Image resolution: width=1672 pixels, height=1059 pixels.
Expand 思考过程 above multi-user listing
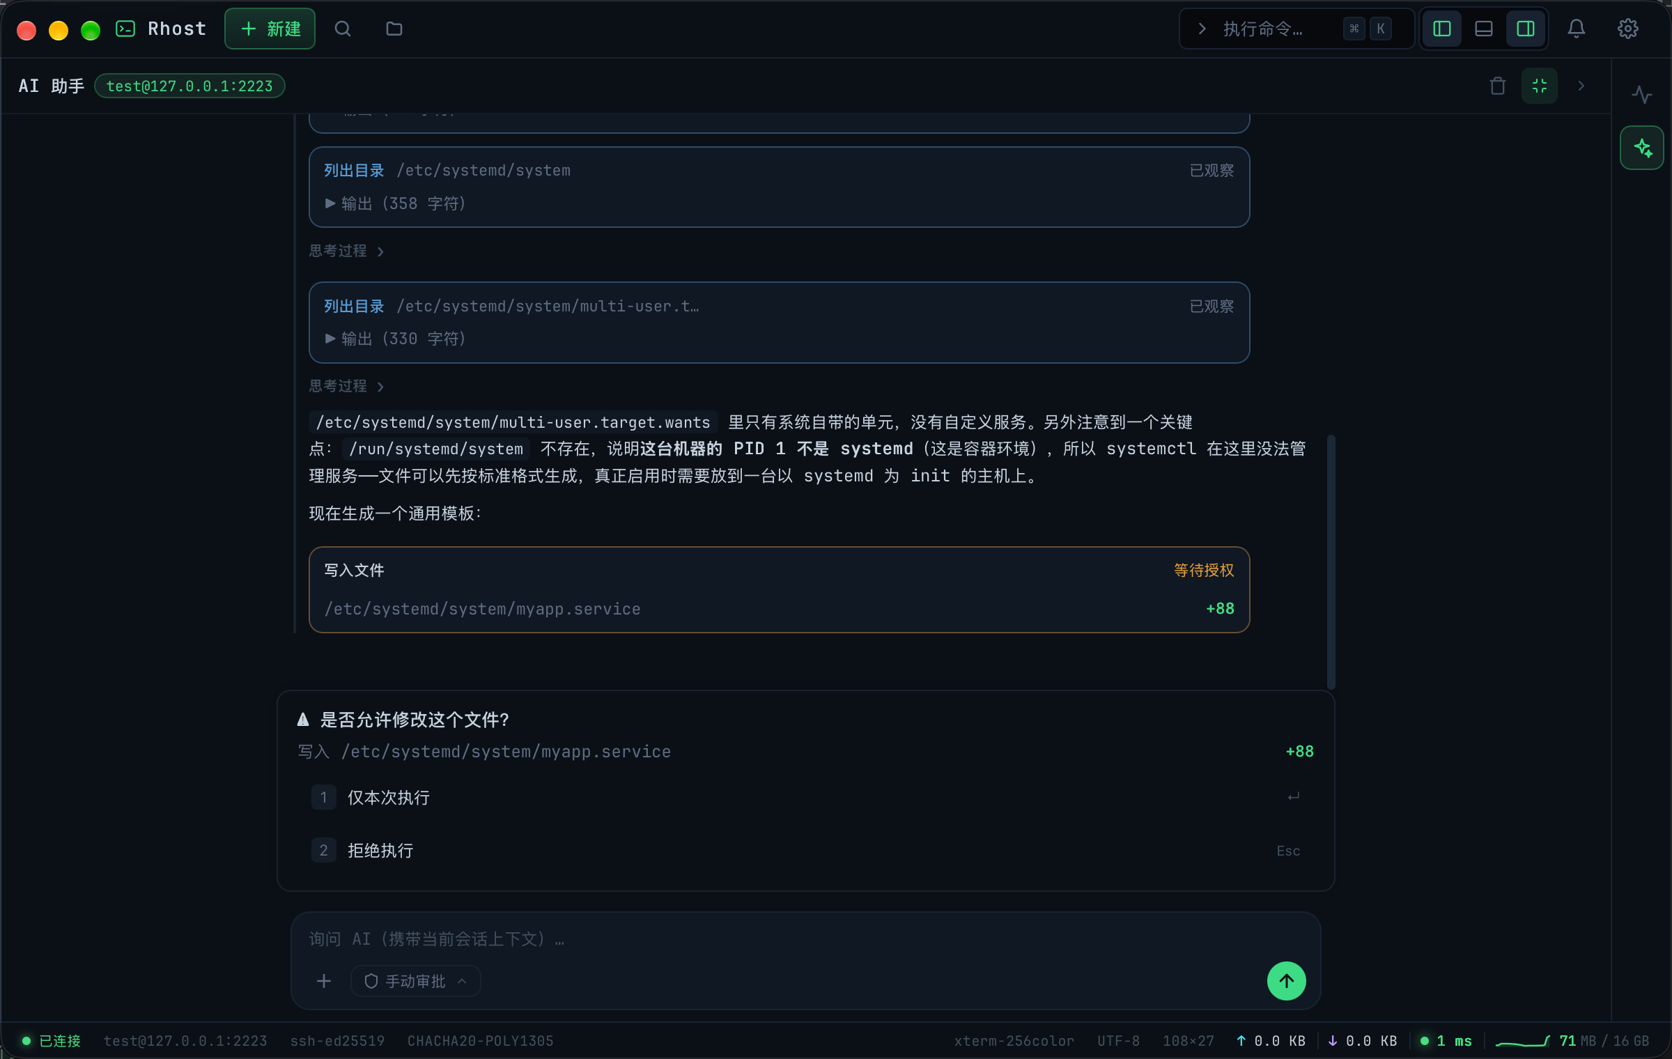(x=347, y=251)
